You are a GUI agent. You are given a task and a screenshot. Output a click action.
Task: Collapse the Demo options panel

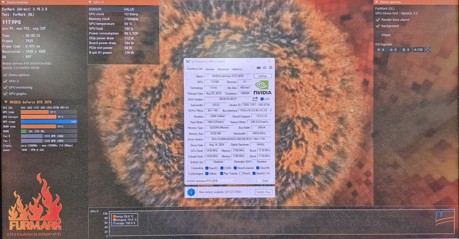click(x=376, y=2)
